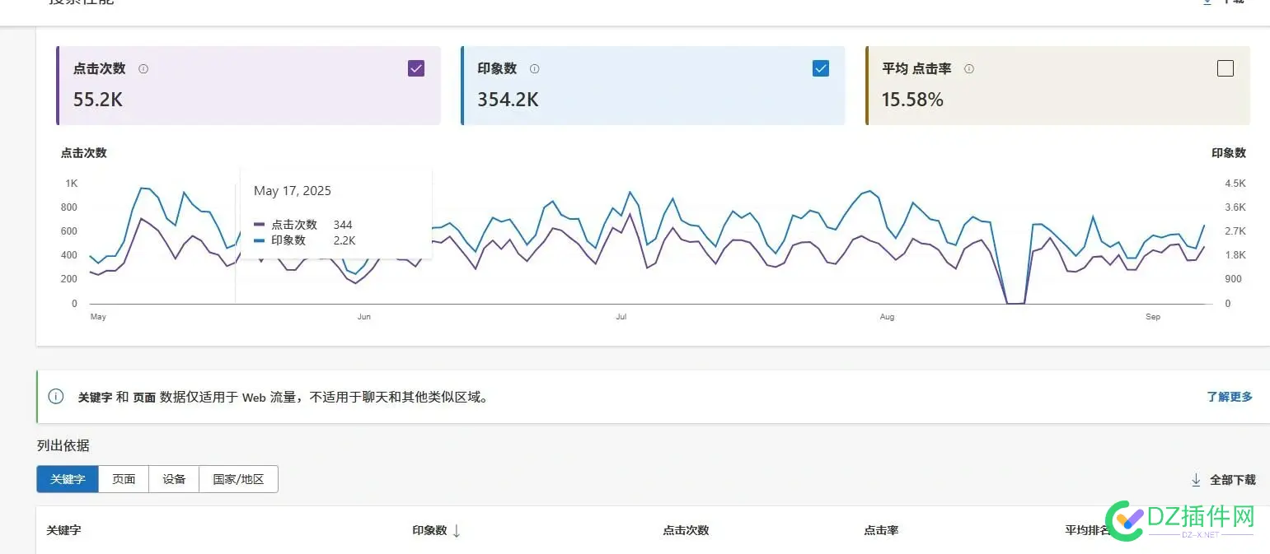Image resolution: width=1270 pixels, height=554 pixels.
Task: Click the sort arrow on 印象数 table column
Action: click(457, 531)
